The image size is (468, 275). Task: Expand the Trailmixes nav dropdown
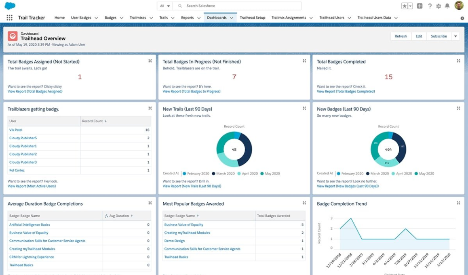click(x=151, y=18)
